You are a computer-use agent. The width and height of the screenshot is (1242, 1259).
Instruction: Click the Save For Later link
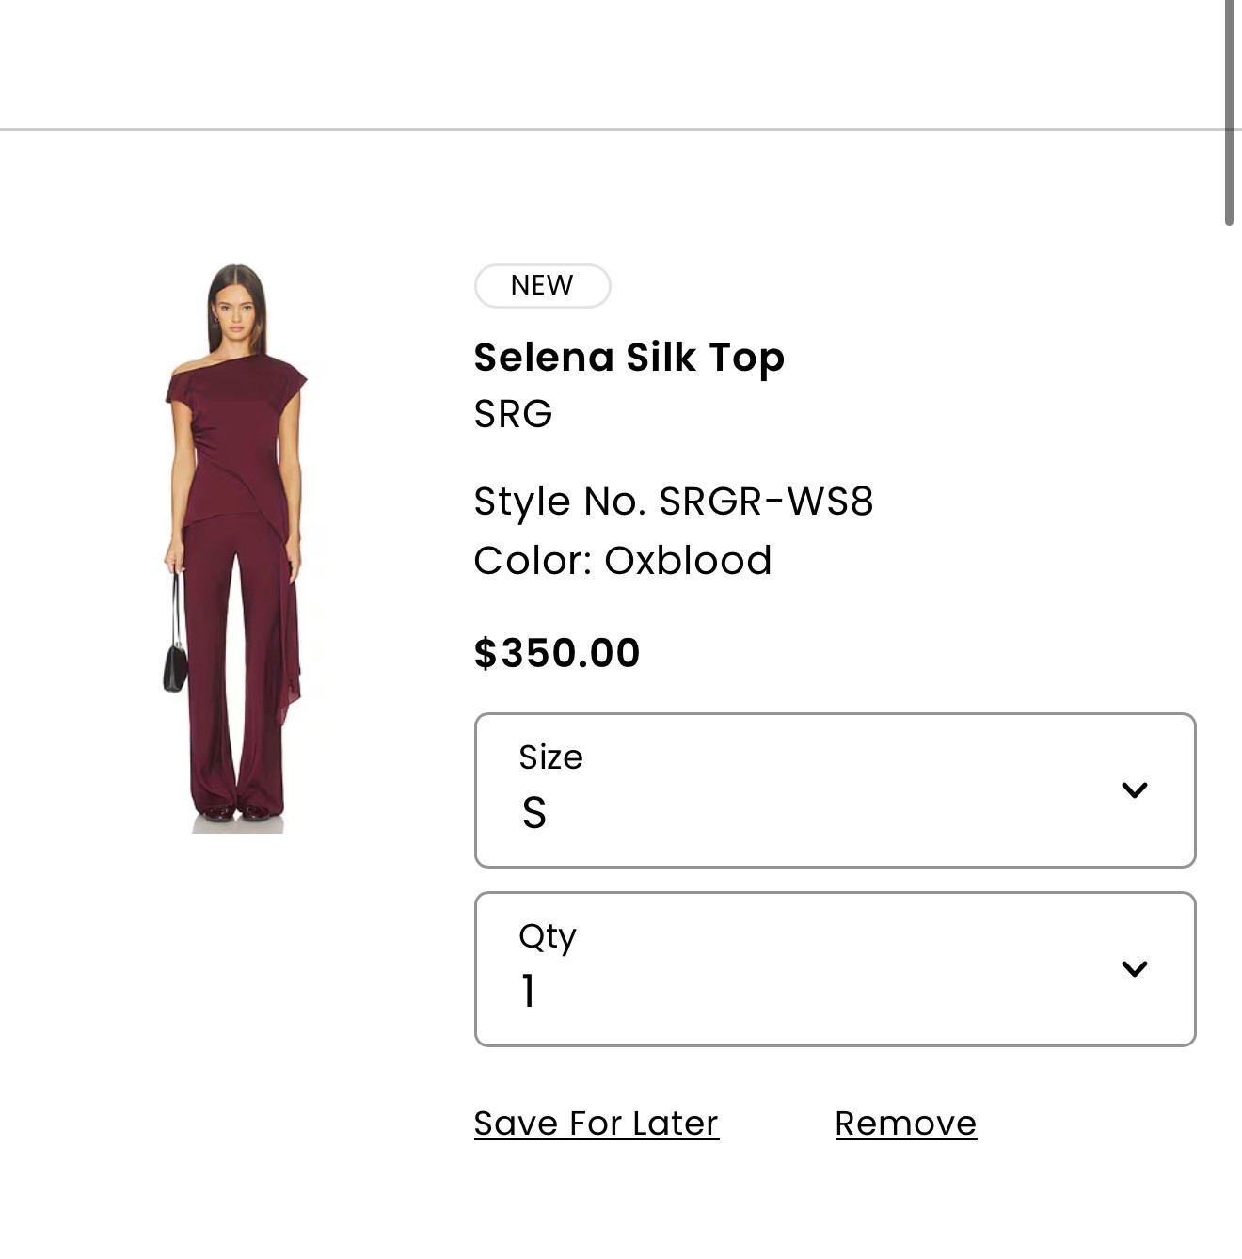coord(596,1124)
